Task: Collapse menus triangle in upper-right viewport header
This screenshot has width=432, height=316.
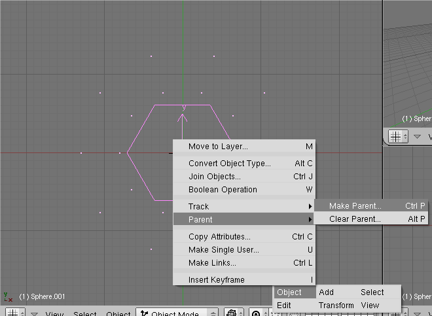Action: 417,136
